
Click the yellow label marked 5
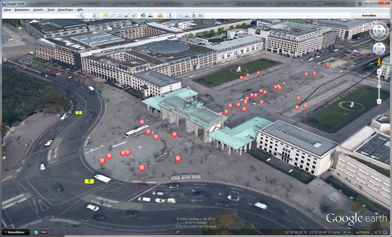click(89, 181)
